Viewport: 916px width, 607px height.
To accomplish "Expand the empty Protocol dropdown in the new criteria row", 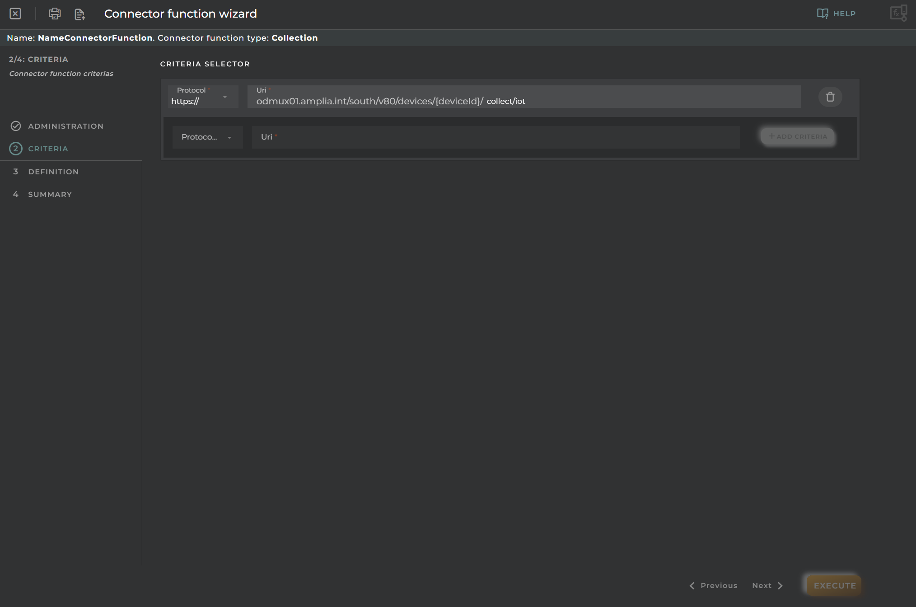I will (x=207, y=137).
